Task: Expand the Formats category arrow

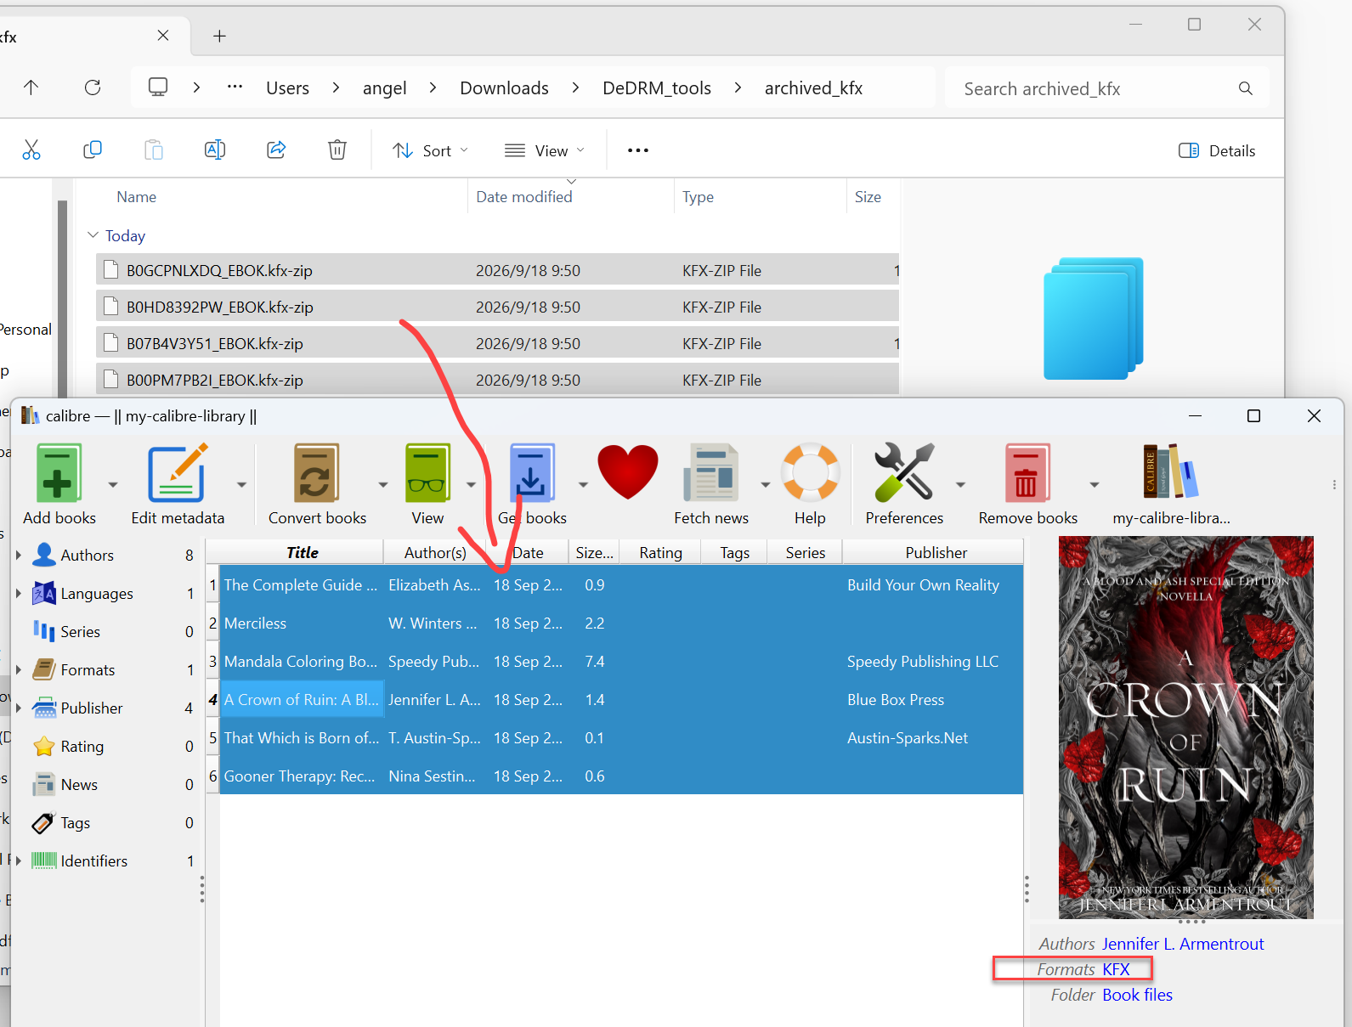Action: point(19,669)
